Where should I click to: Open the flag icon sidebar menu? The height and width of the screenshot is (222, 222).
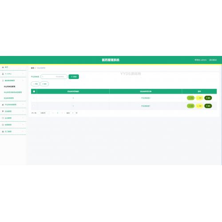13,111
